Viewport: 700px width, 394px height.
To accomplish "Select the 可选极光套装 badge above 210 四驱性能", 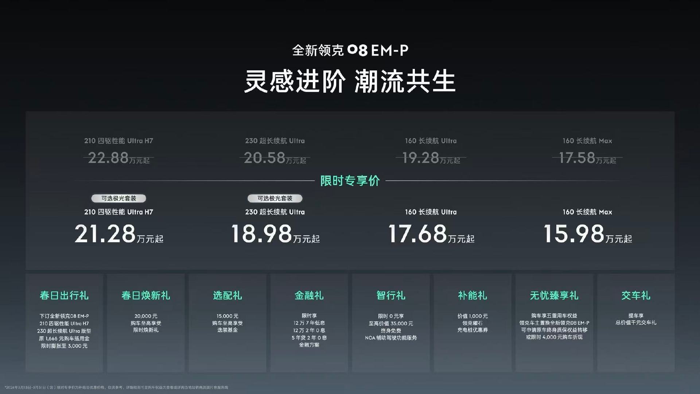I will [120, 198].
